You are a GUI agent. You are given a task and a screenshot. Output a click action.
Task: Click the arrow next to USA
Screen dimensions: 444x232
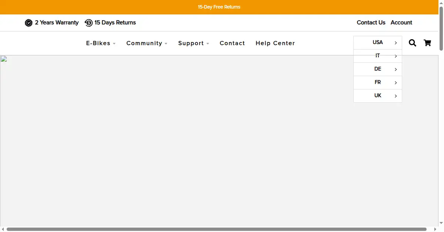point(396,43)
